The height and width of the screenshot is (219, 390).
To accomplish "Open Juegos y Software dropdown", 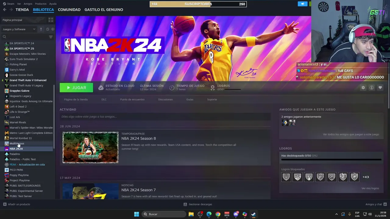I will coord(19,29).
